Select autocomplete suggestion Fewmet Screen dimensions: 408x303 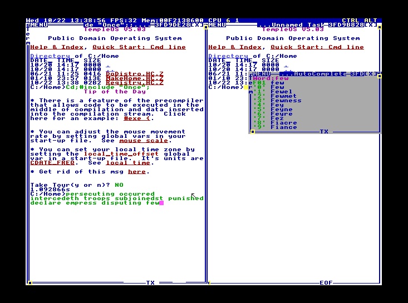coord(275,96)
